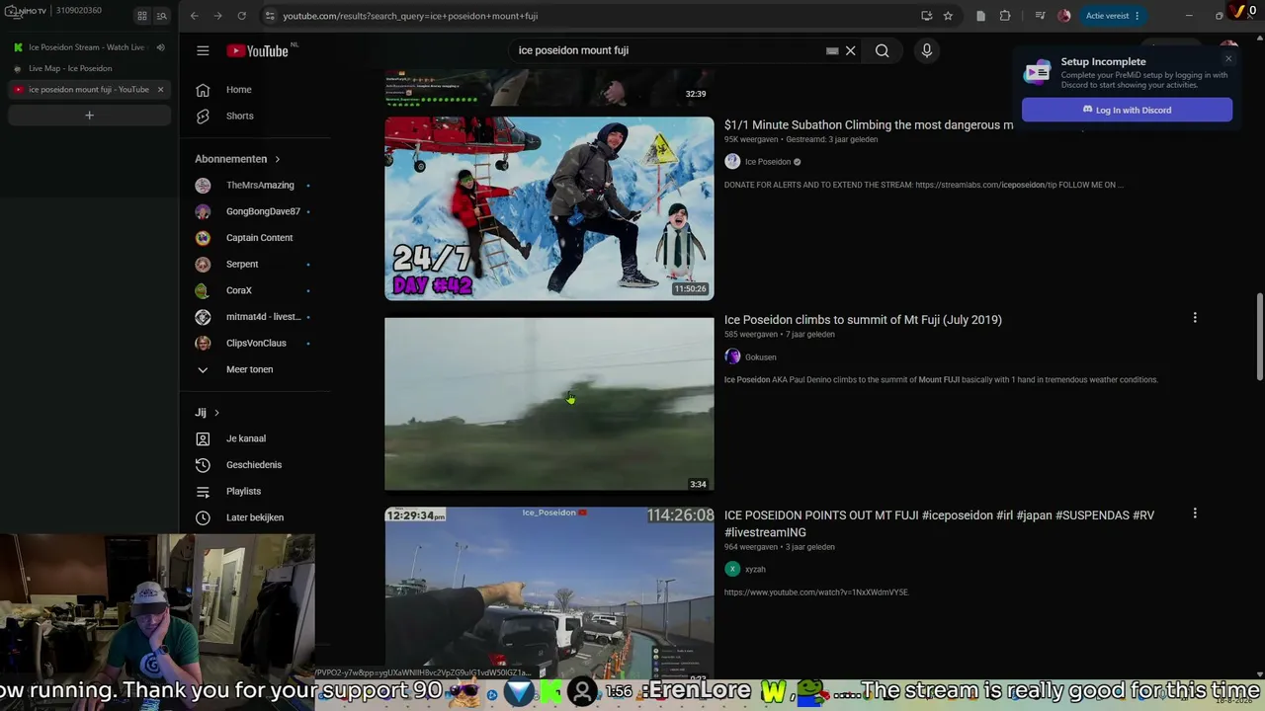This screenshot has width=1265, height=711.
Task: Open ICE POSEIDON POINTS OUT MT FUJI title
Action: (939, 523)
